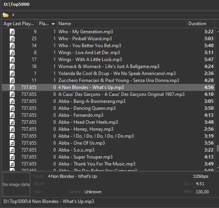Viewport: 219px width, 208px height.
Task: Select Abba - Thank You For The Music.mp3
Action: pyautogui.click(x=97, y=164)
